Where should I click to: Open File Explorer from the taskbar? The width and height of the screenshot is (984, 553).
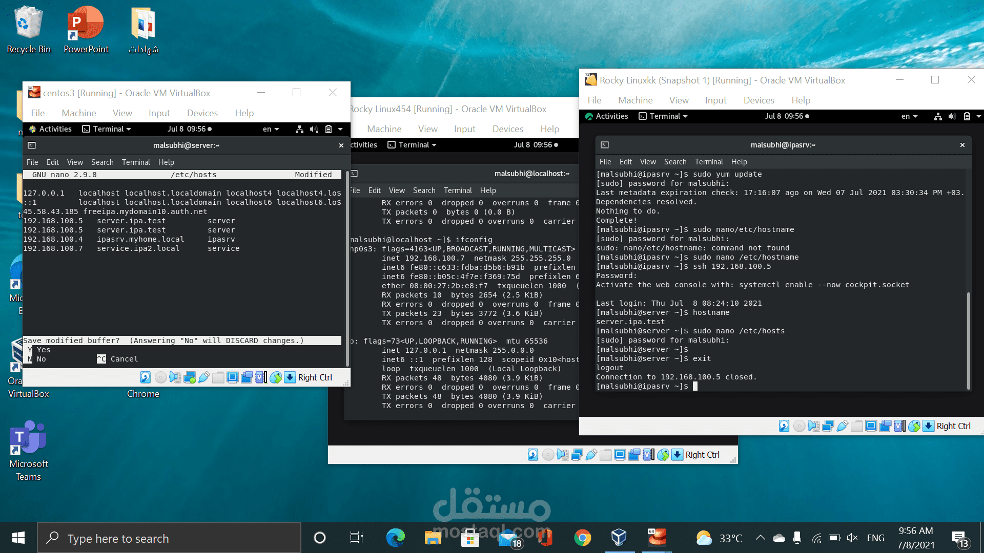tap(433, 538)
